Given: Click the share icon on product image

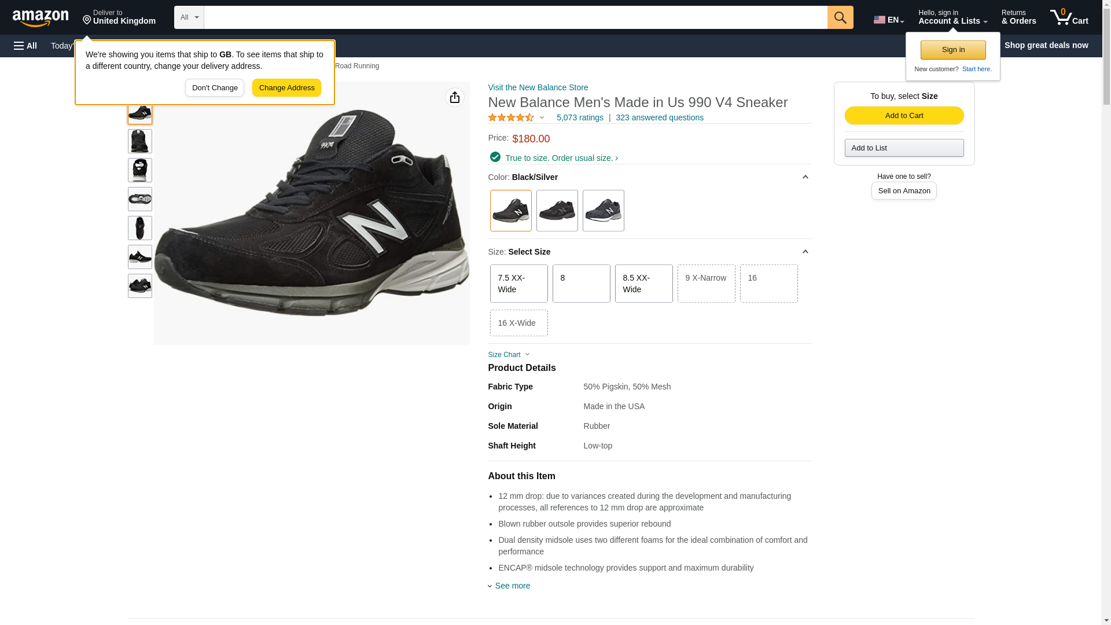Looking at the screenshot, I should tap(454, 97).
